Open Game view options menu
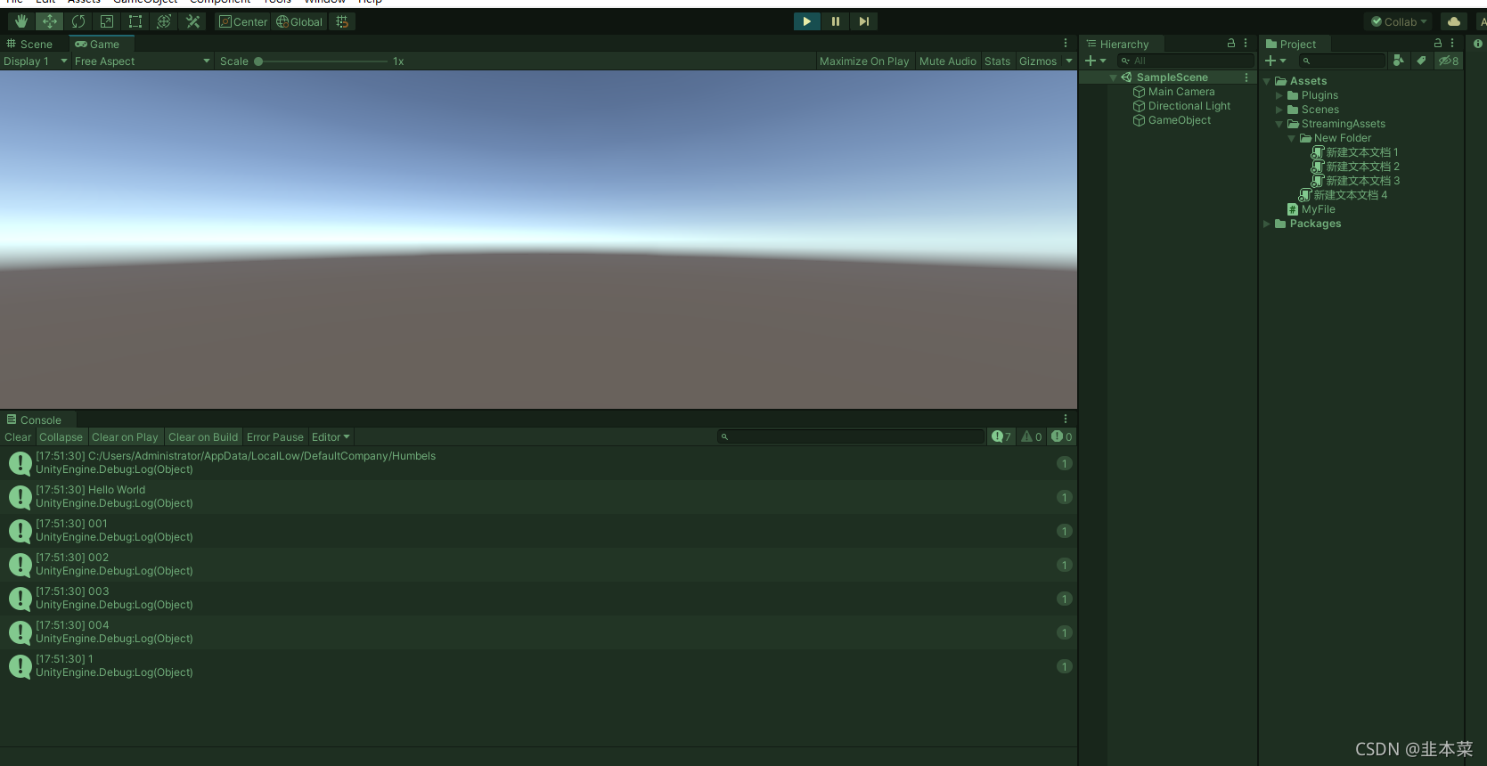This screenshot has height=766, width=1487. 1066,44
